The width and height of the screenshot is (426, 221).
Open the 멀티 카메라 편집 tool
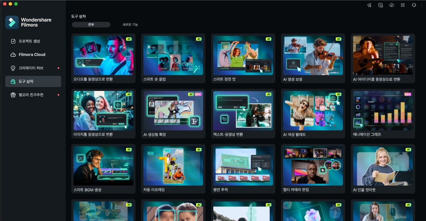(313, 166)
